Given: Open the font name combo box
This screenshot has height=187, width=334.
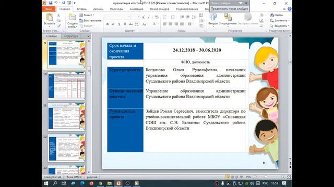Looking at the screenshot, I should (117, 17).
